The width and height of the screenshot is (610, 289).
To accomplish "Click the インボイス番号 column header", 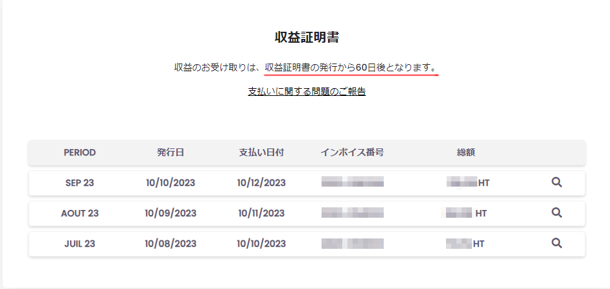I will tap(352, 152).
